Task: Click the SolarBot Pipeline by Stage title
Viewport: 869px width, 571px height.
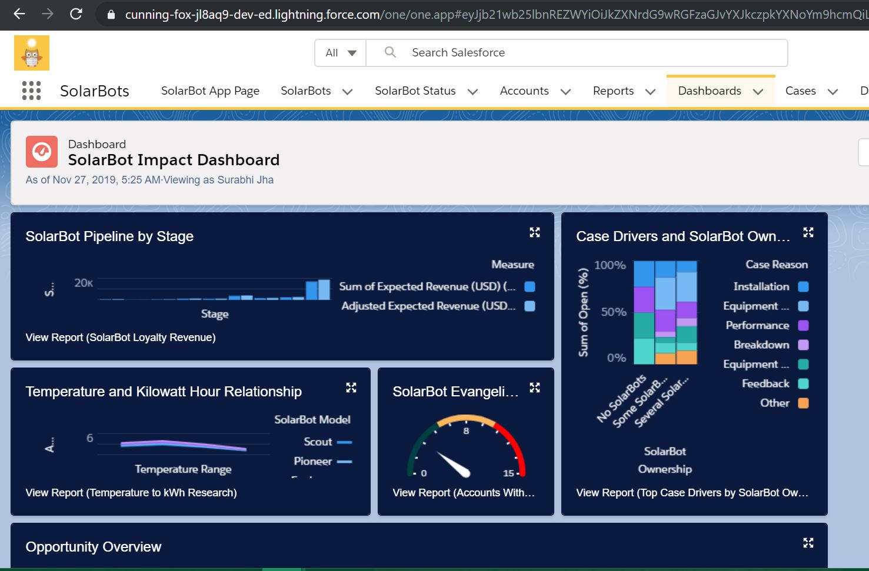Action: click(109, 236)
